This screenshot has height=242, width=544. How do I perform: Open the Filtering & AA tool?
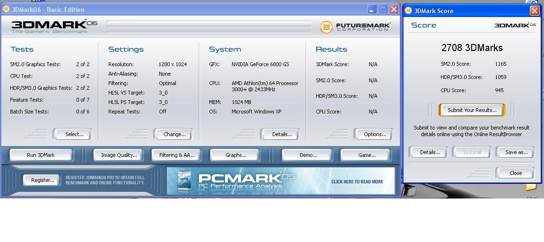pos(177,155)
